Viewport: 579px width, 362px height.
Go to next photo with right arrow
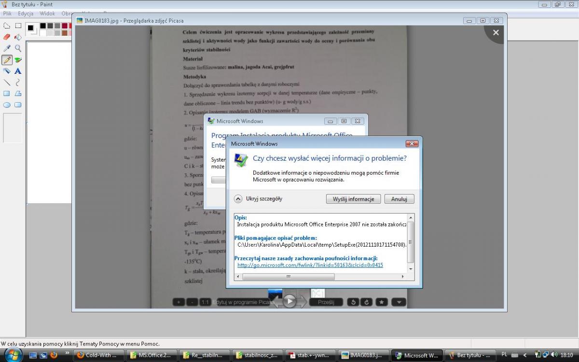pyautogui.click(x=303, y=302)
